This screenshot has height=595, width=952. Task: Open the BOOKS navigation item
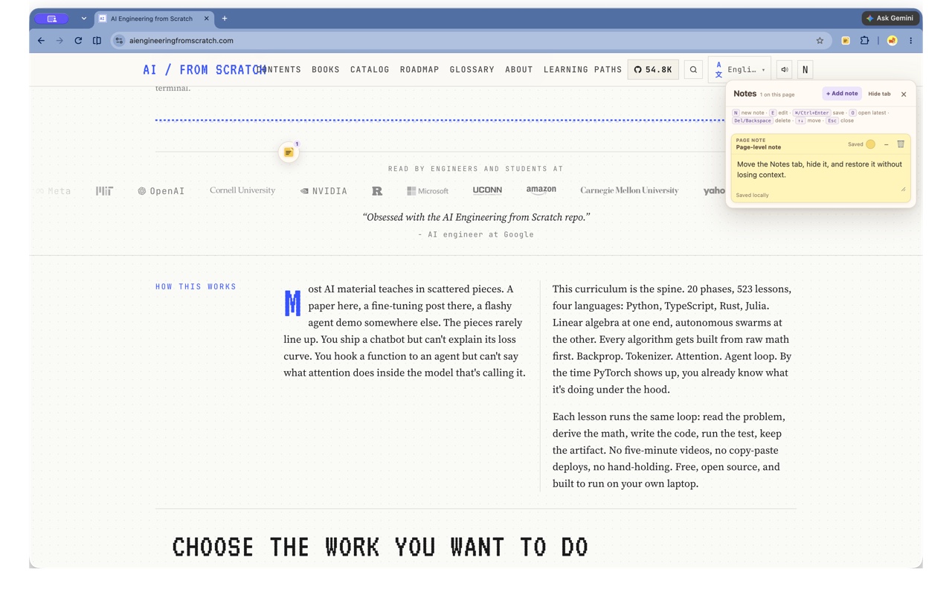coord(326,70)
